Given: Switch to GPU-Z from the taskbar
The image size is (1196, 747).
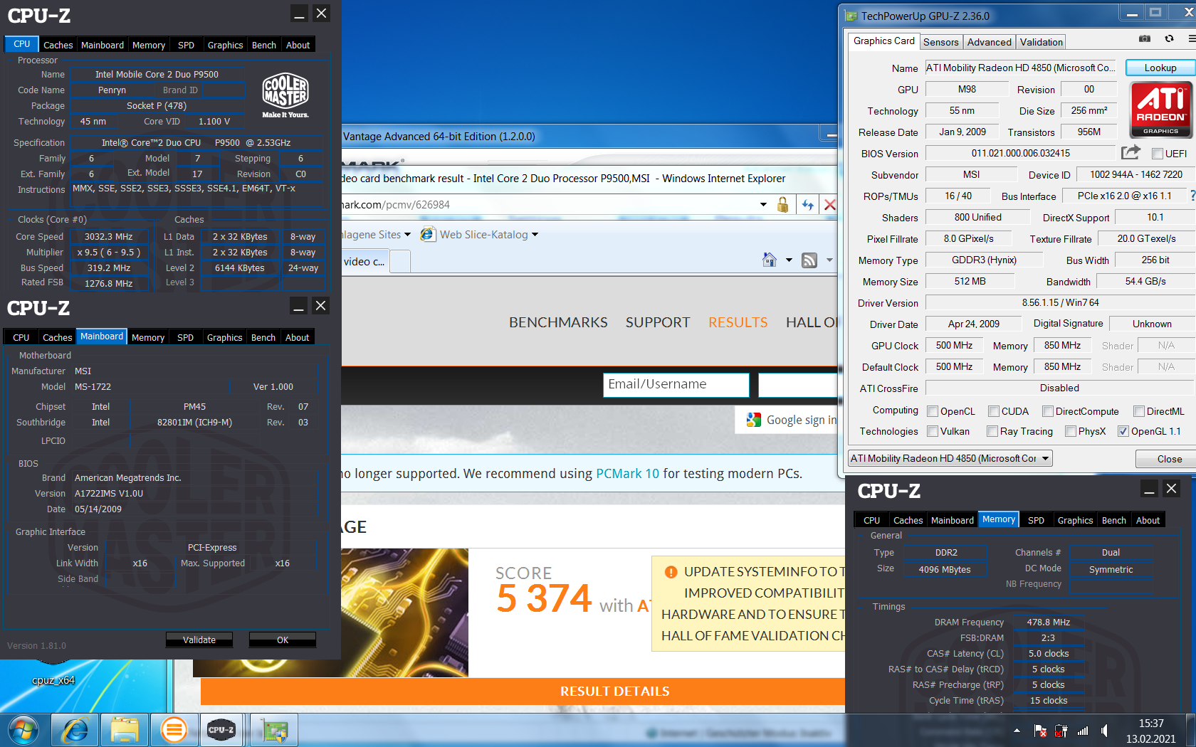Looking at the screenshot, I should [273, 730].
